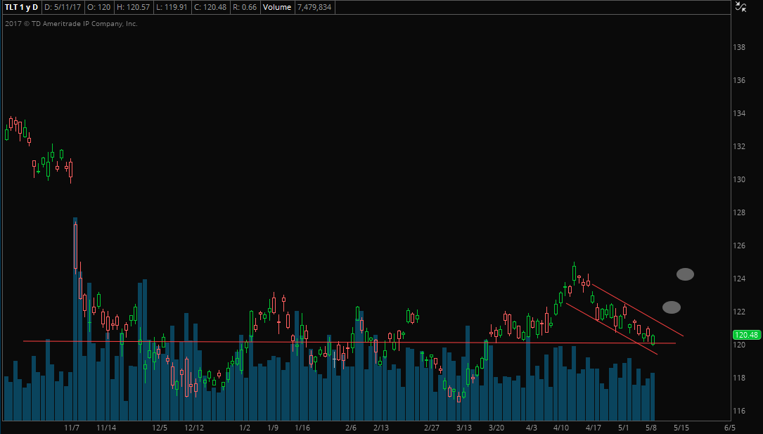
Task: Click the 2/27 date axis label
Action: [432, 428]
